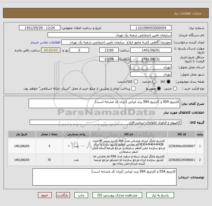Click the کد کالا column header
The width and height of the screenshot is (212, 206).
pos(182,134)
